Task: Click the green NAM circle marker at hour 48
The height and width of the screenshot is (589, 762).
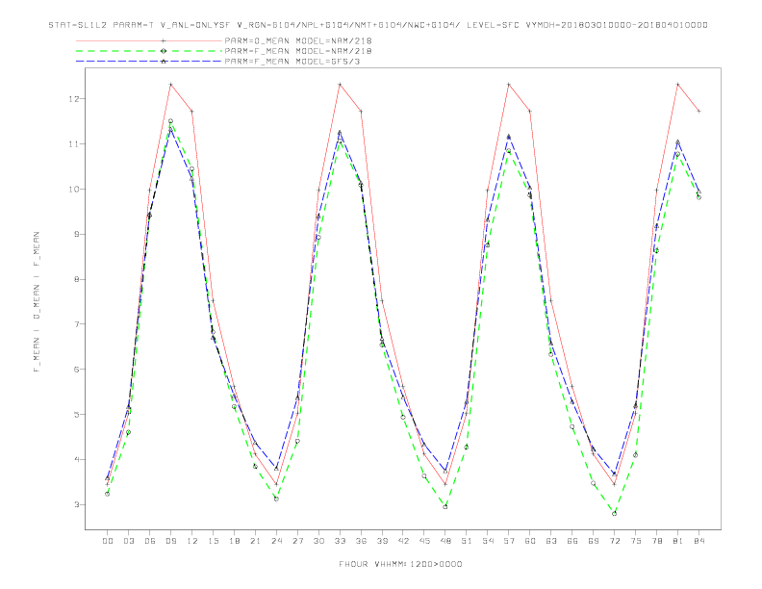Action: pos(445,506)
